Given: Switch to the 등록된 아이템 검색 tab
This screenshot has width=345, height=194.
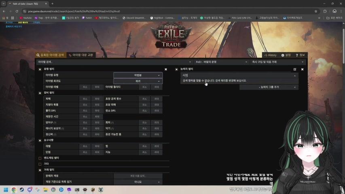Looking at the screenshot, I should point(51,55).
